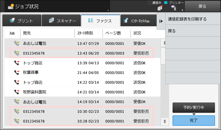The width and height of the screenshot is (221, 130).
Task: Click the printer status icon
Action: tap(173, 8)
